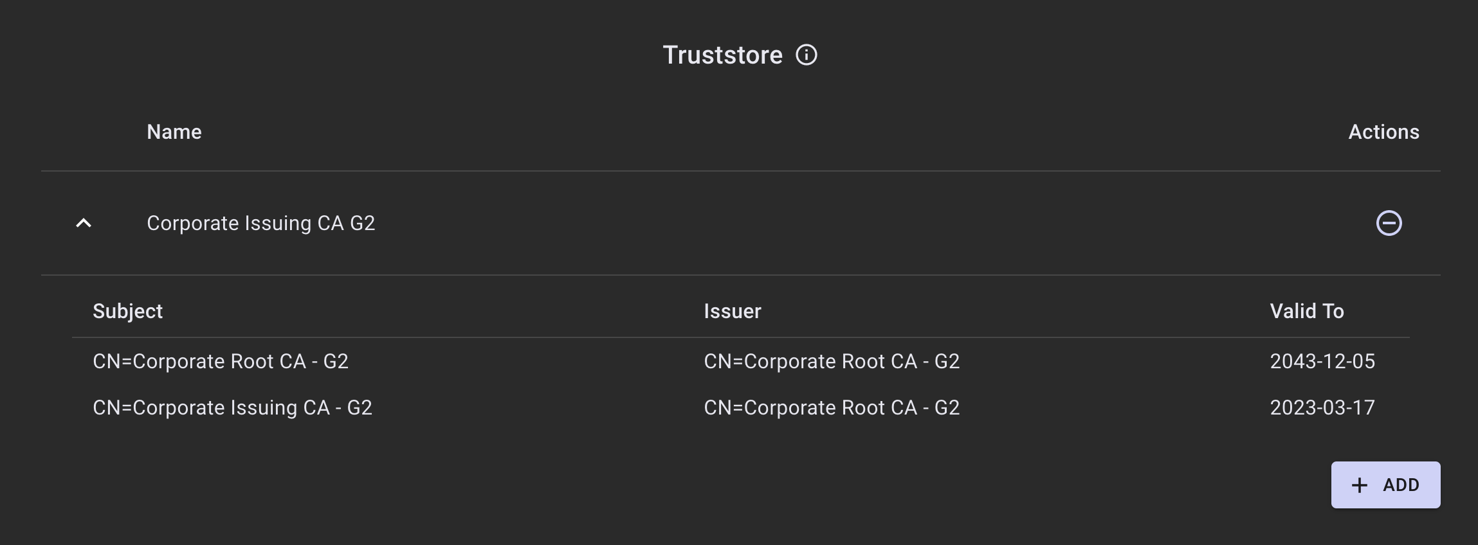Click the Name column header
The image size is (1478, 545).
(x=174, y=132)
